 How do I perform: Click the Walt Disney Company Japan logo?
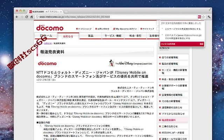pyautogui.click(x=134, y=63)
